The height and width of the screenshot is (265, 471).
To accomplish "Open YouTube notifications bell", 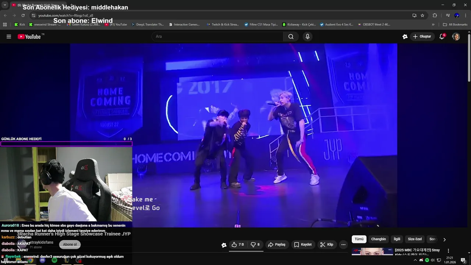I will (442, 36).
